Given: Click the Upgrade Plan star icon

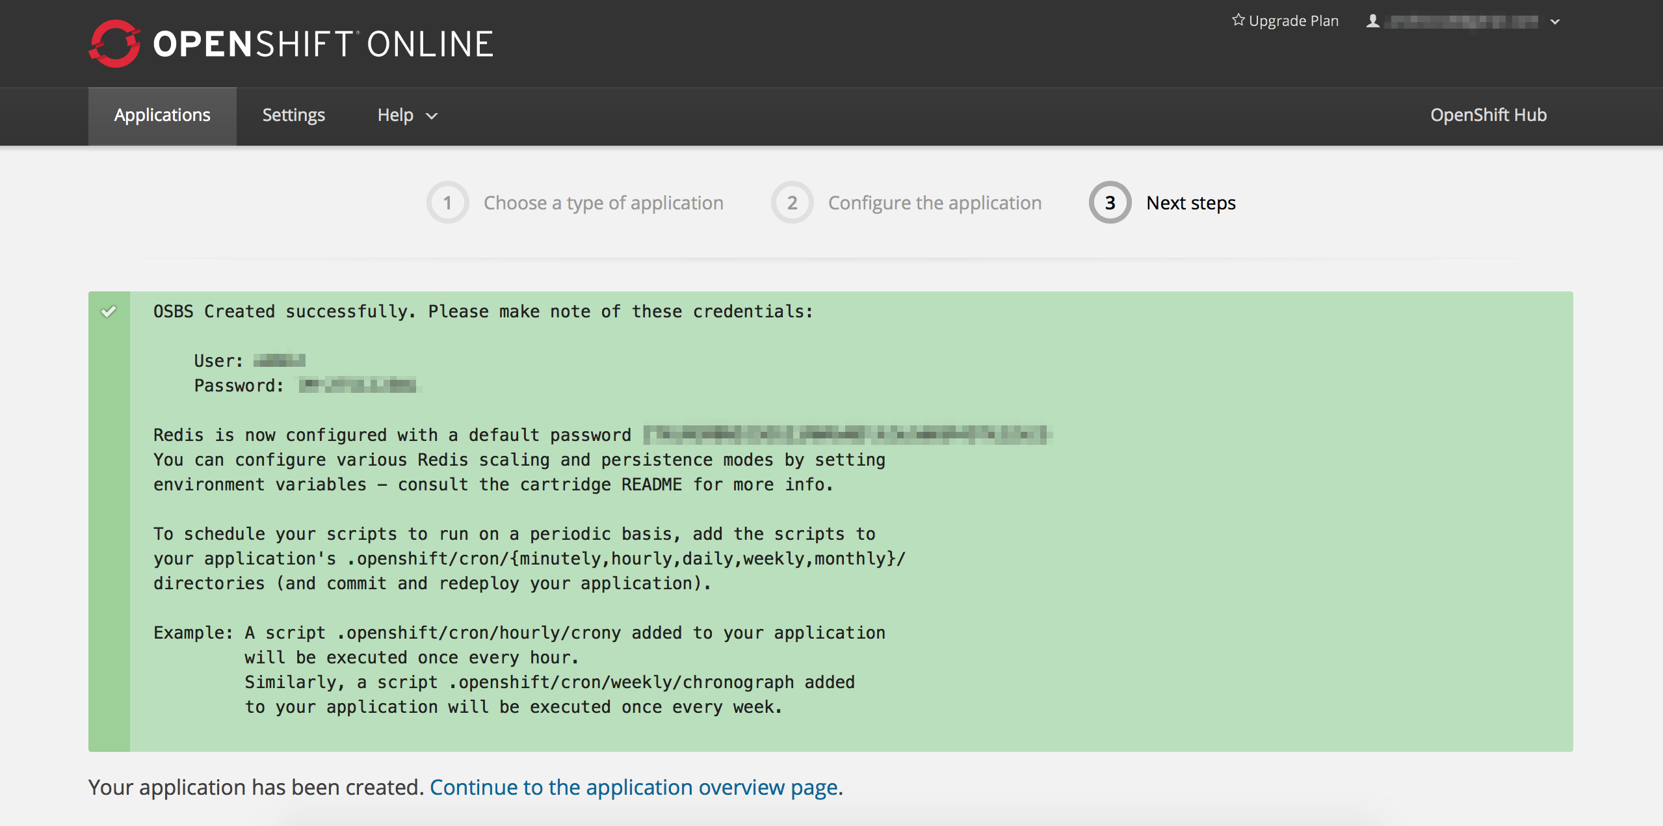Looking at the screenshot, I should pos(1238,20).
